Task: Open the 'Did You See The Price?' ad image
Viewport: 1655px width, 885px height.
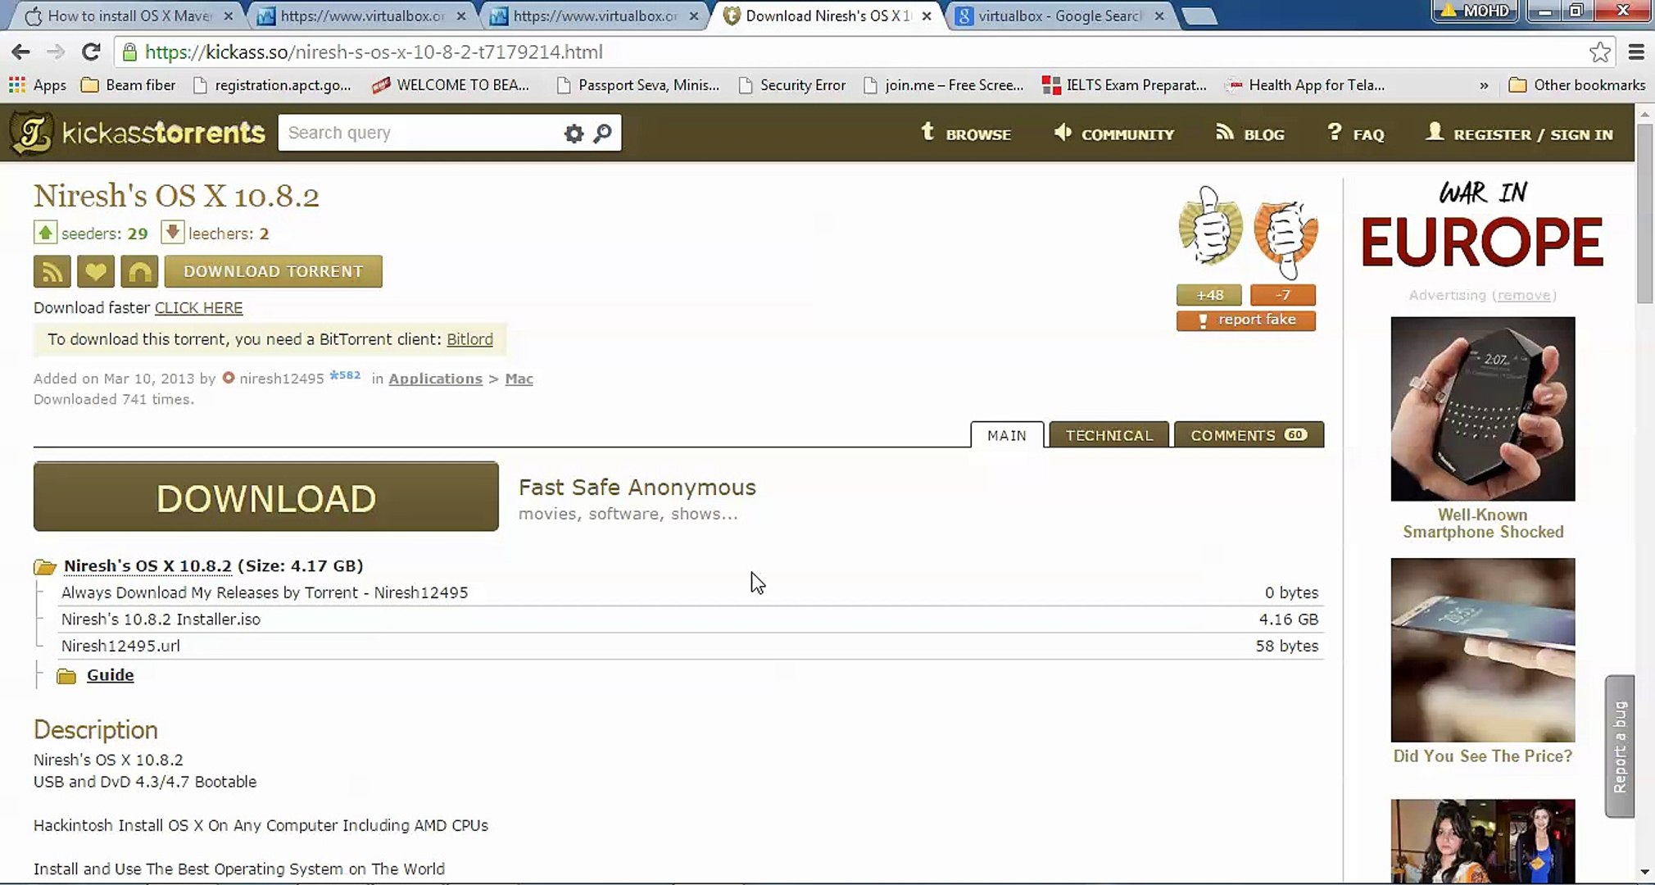Action: click(1482, 650)
